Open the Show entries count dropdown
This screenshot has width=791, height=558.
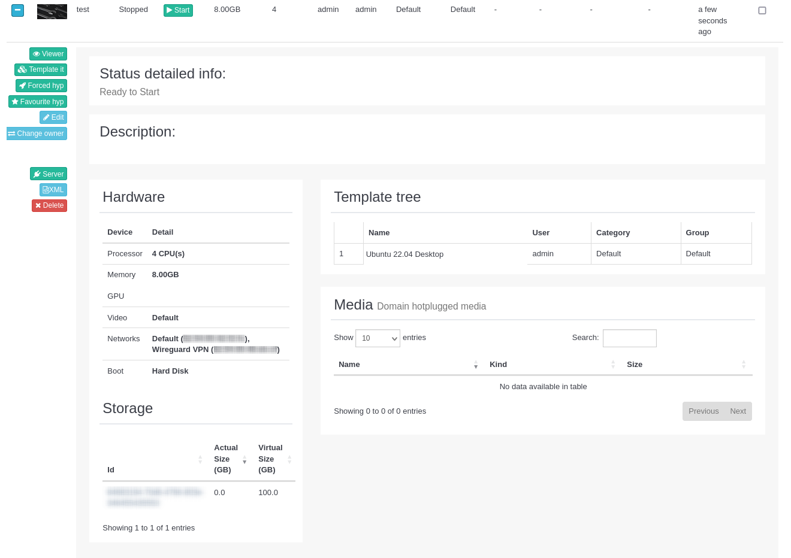tap(378, 338)
